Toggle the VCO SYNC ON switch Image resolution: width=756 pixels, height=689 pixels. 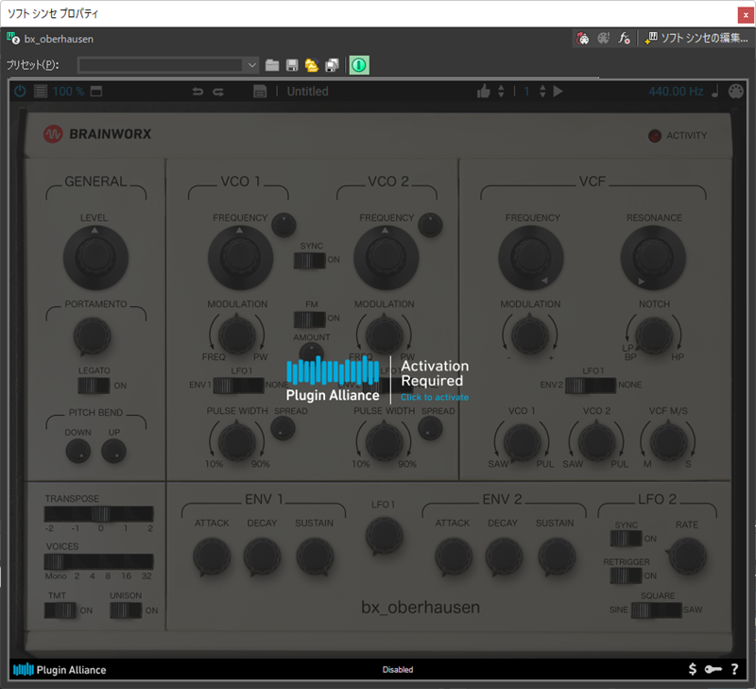[x=310, y=260]
